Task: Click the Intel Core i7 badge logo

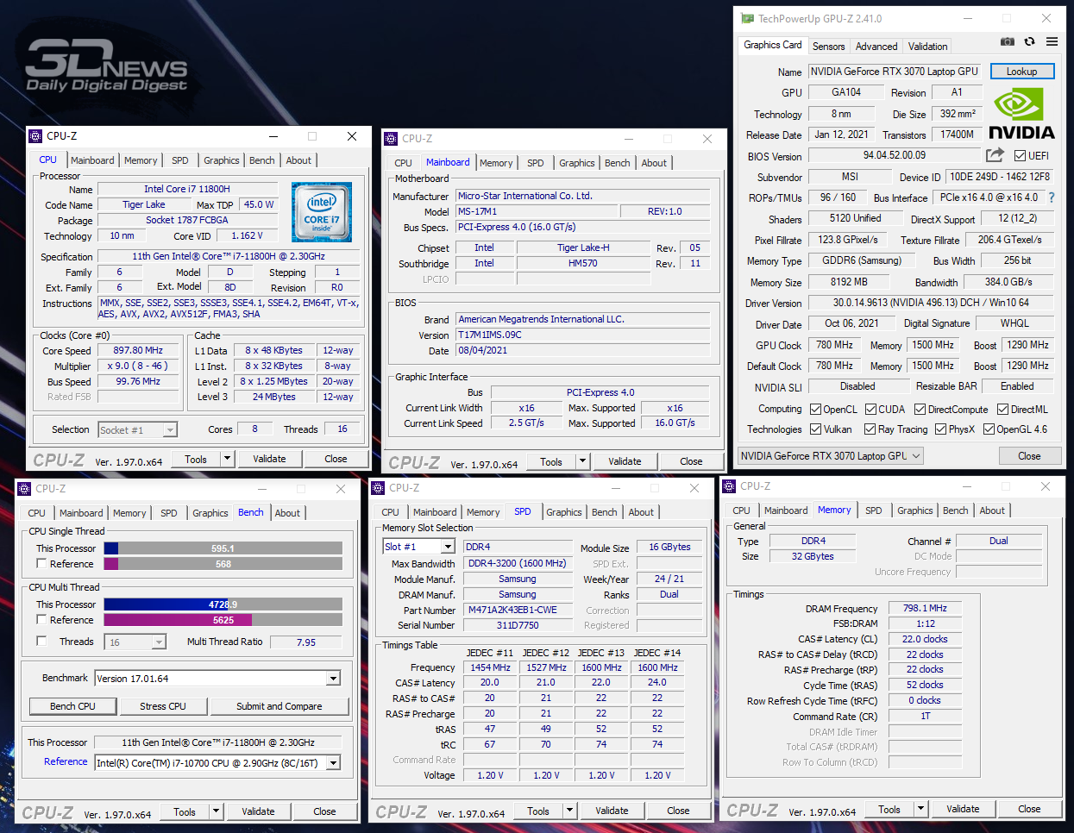Action: point(321,212)
